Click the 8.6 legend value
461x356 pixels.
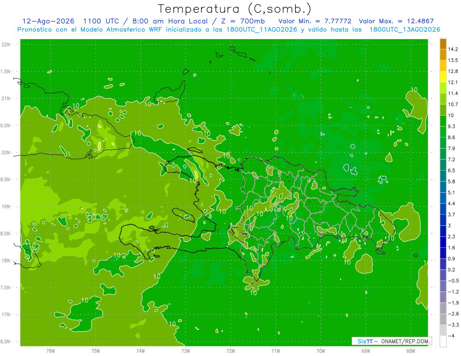click(452, 137)
